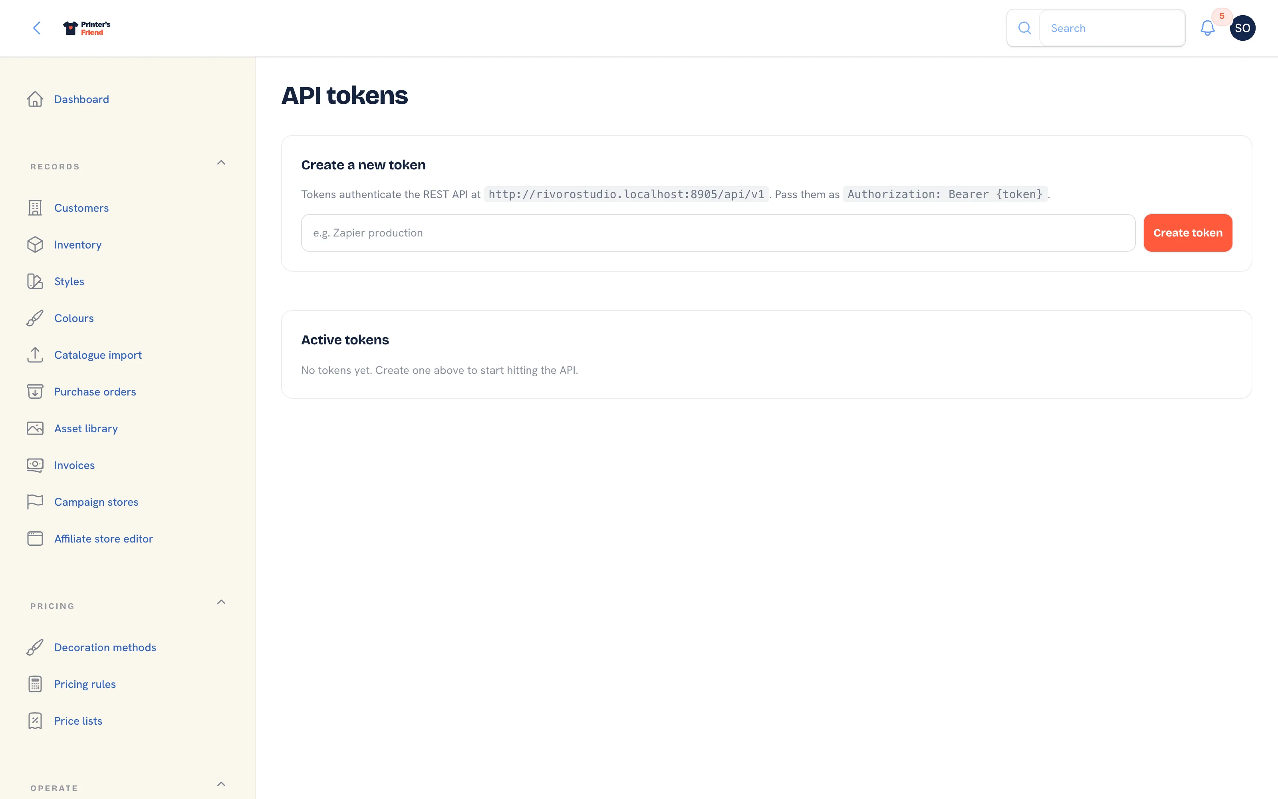Open Inventory page

tap(77, 244)
